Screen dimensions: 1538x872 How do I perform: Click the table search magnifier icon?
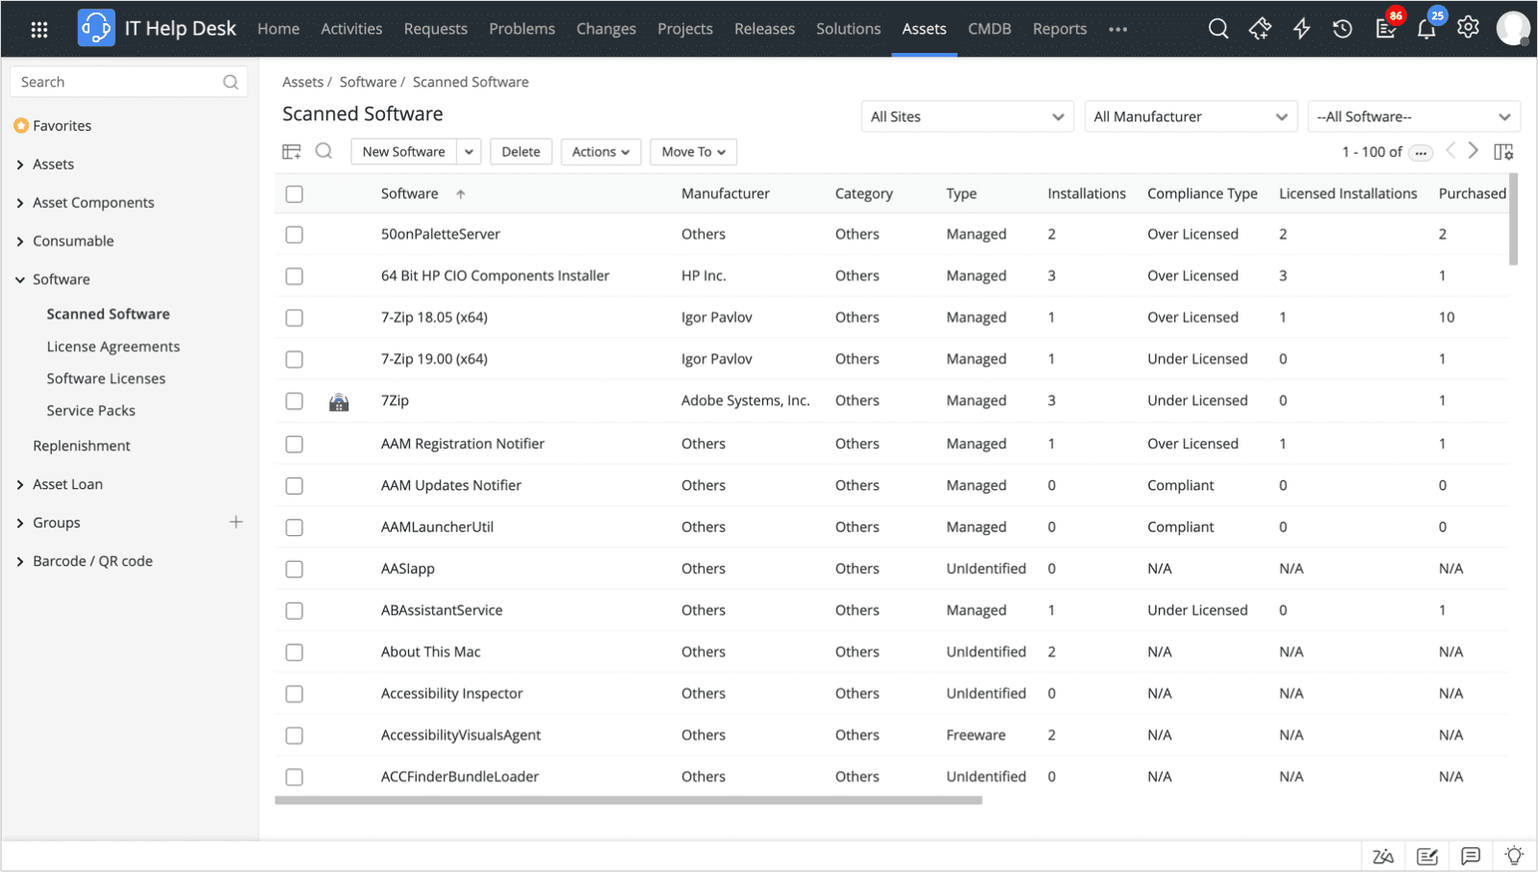(323, 151)
